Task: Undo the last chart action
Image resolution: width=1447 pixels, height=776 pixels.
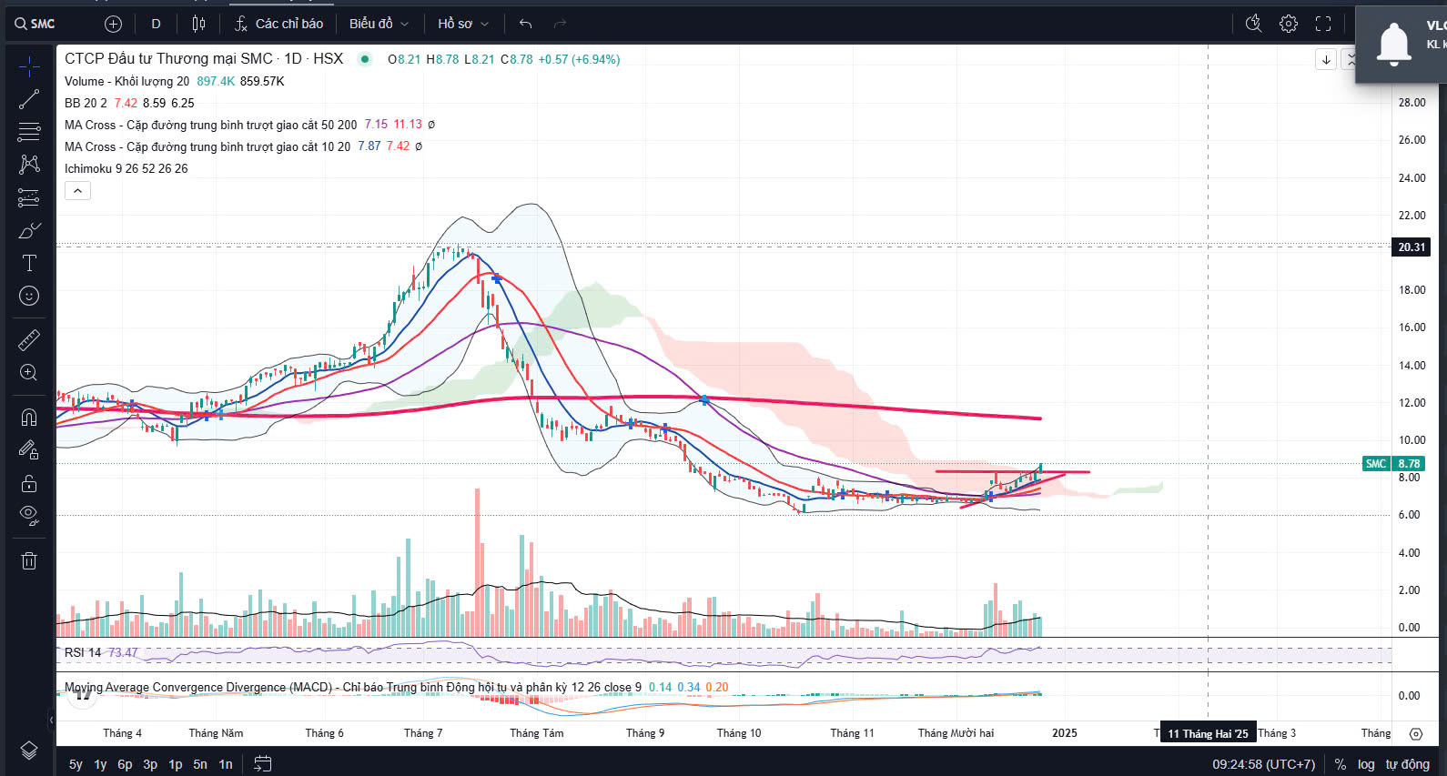Action: [x=525, y=24]
